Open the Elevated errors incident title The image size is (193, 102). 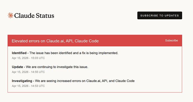point(55,41)
